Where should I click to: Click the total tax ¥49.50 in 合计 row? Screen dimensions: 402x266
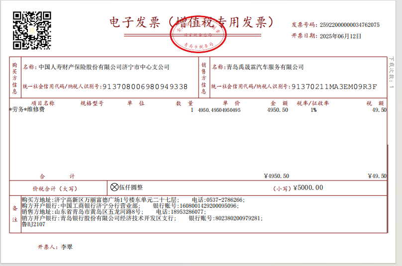click(x=377, y=176)
